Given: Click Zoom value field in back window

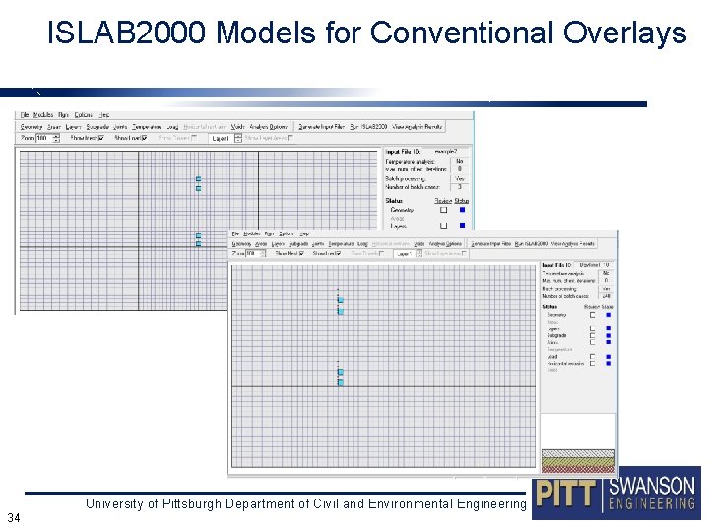Looking at the screenshot, I should (44, 138).
